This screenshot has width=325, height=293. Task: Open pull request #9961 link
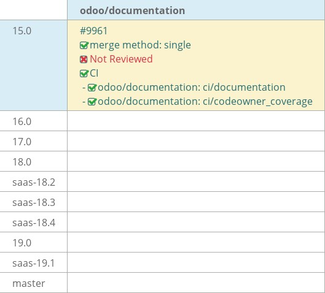[x=93, y=31]
